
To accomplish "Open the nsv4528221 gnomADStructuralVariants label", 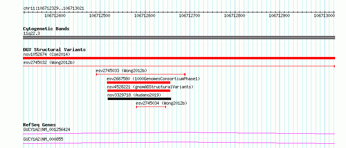I will [x=150, y=87].
